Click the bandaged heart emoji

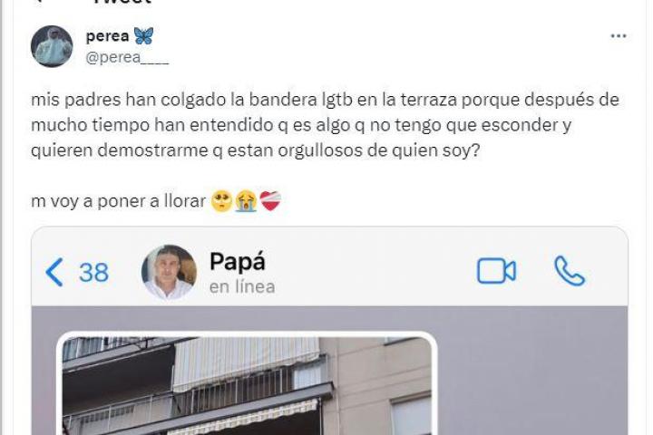coord(270,201)
